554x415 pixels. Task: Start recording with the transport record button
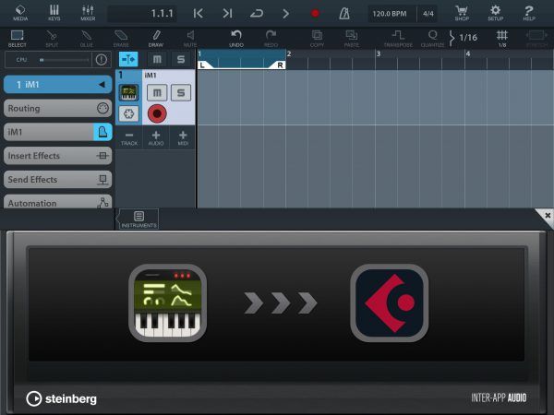(x=315, y=14)
